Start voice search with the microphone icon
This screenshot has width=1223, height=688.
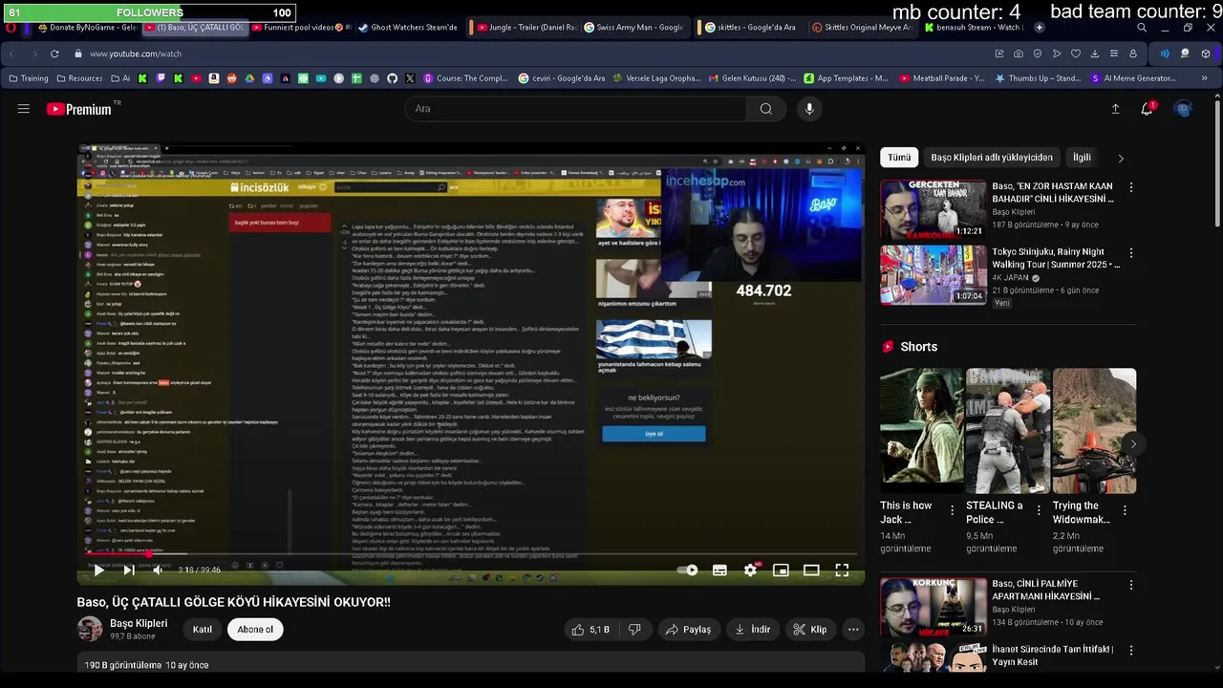[809, 109]
